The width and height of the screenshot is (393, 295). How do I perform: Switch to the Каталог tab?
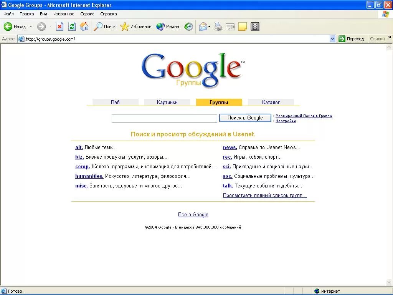tap(271, 102)
